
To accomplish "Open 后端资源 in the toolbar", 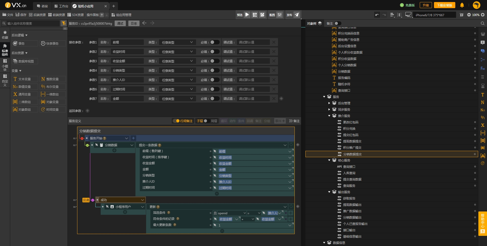I will (x=37, y=15).
